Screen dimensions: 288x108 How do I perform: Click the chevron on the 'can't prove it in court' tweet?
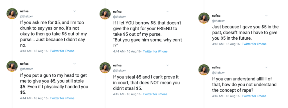pyautogui.click(x=167, y=65)
